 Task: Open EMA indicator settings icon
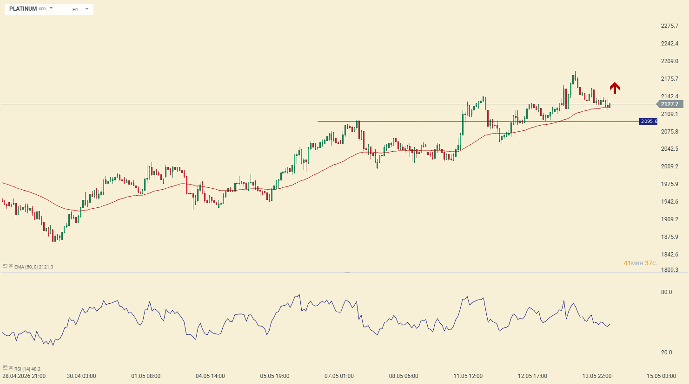click(5, 266)
